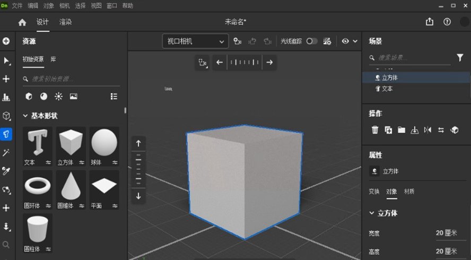
Task: Toggle the viewport eye visibility icon
Action: 345,41
